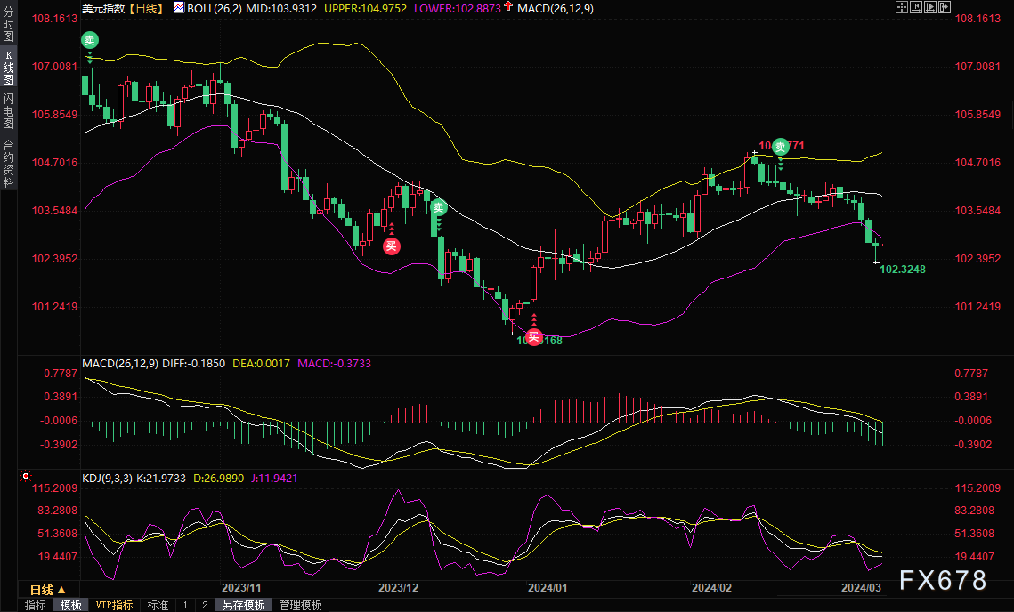This screenshot has height=612, width=1014.
Task: Click the shift-chart-right axis icon
Action: (x=930, y=7)
